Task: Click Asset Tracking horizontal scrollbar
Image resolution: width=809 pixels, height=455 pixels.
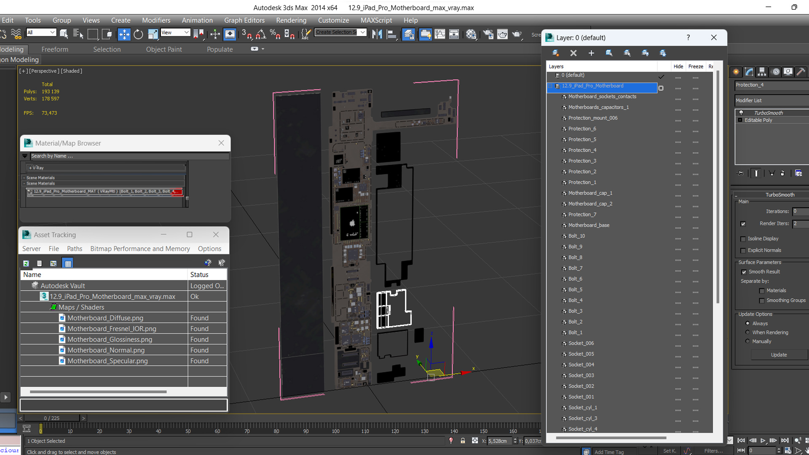Action: point(98,392)
